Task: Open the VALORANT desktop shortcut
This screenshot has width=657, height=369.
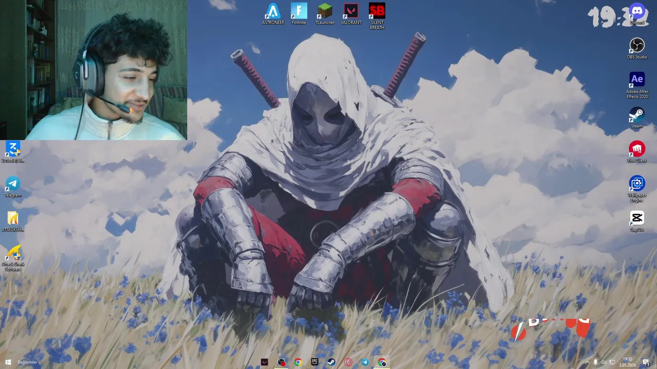Action: tap(351, 14)
